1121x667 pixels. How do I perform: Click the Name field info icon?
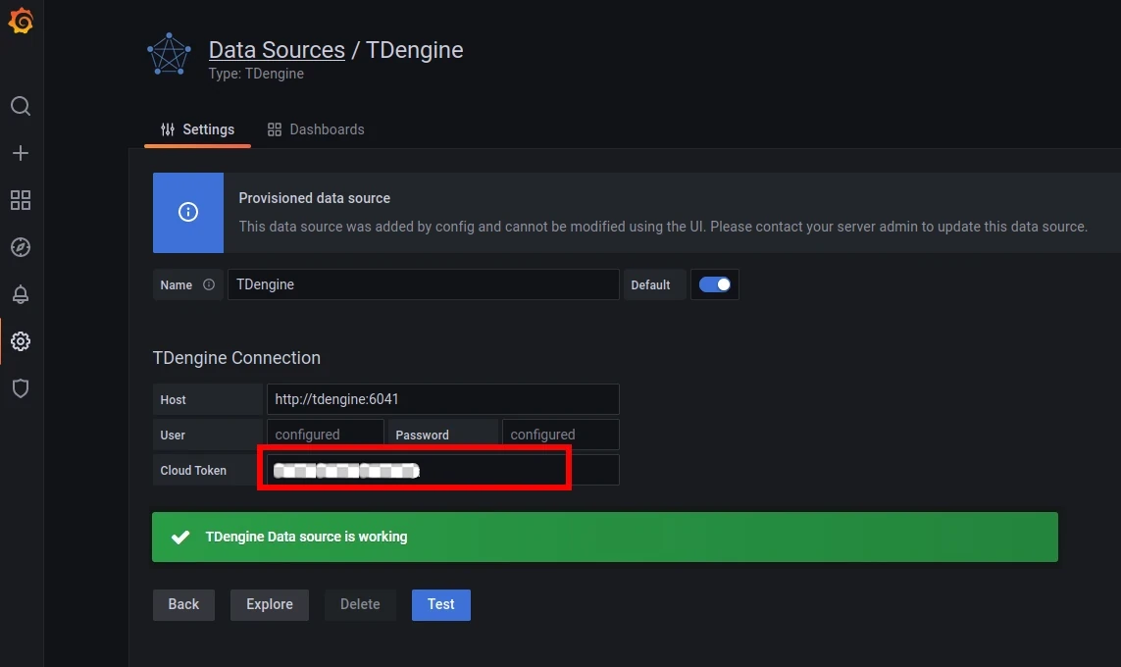click(x=209, y=284)
